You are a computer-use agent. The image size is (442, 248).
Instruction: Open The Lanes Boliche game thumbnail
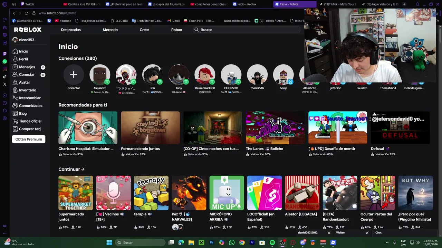click(x=275, y=127)
